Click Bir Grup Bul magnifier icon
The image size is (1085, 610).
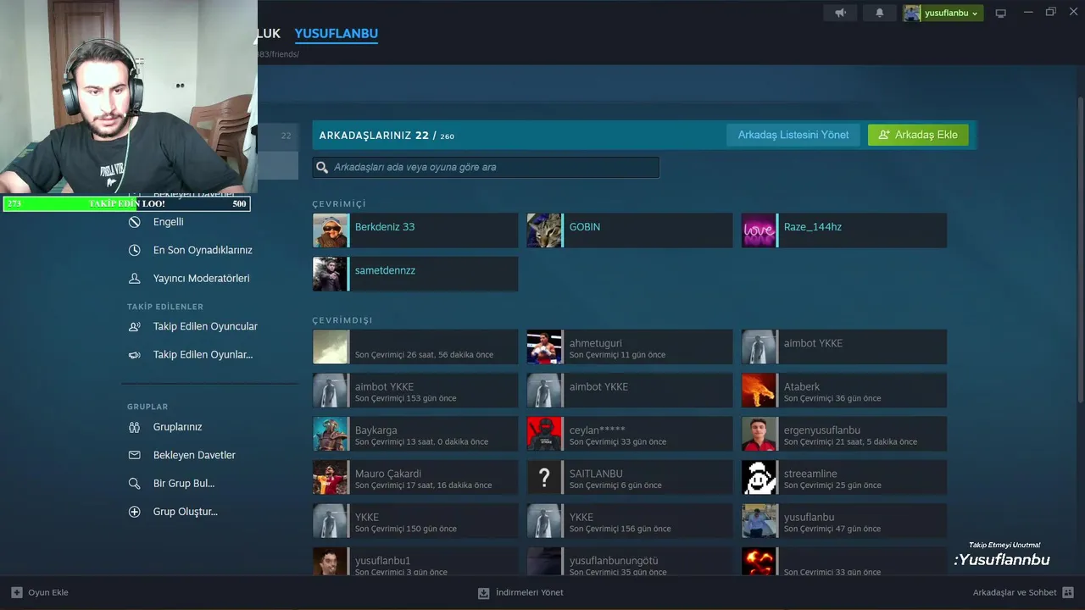point(135,484)
